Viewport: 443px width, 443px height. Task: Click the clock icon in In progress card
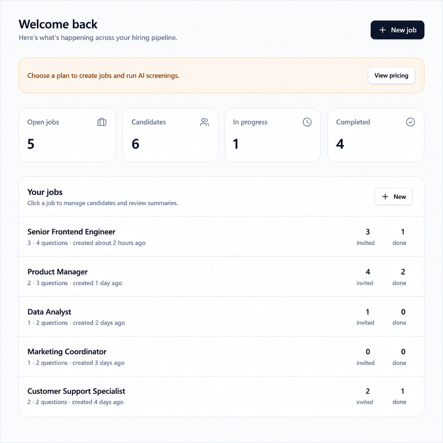(307, 122)
